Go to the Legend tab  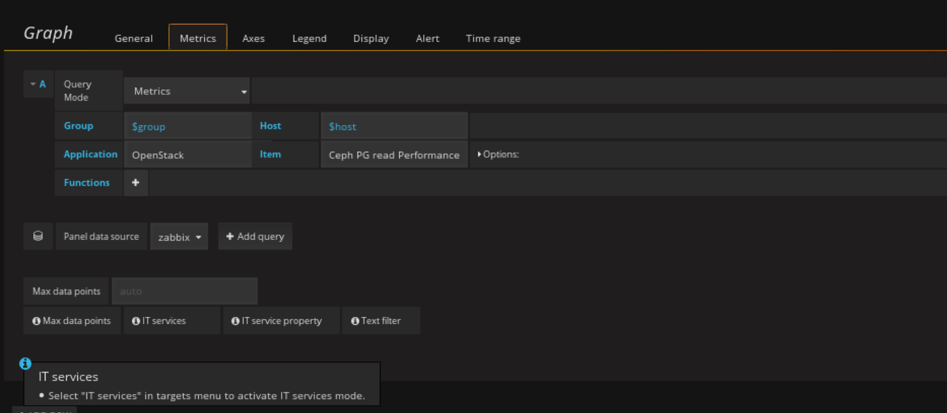(309, 38)
